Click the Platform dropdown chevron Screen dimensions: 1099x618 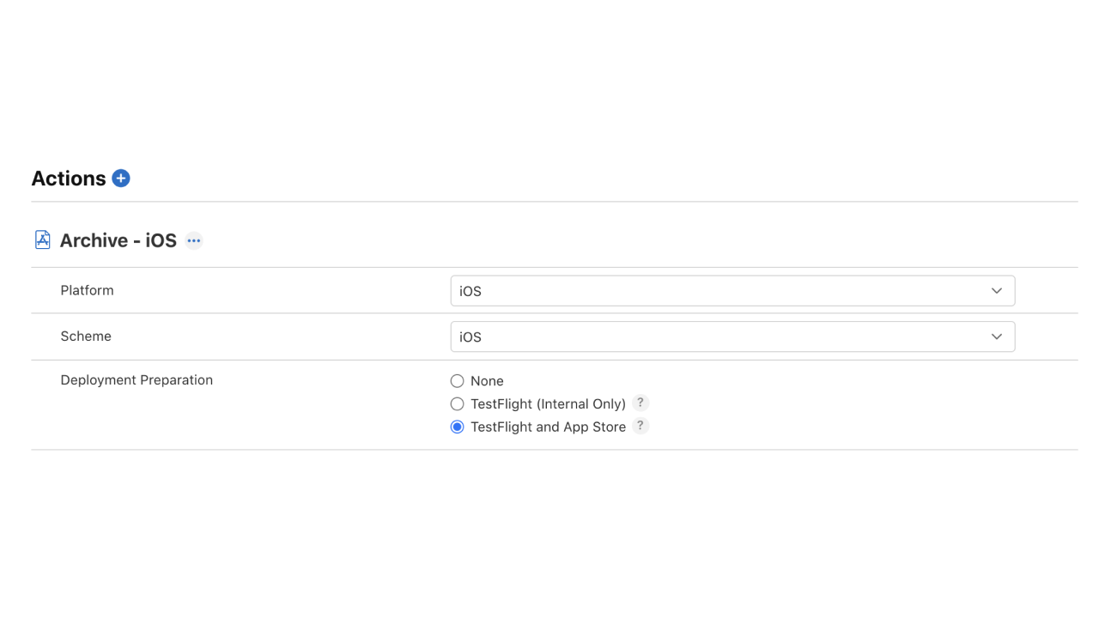pyautogui.click(x=996, y=290)
